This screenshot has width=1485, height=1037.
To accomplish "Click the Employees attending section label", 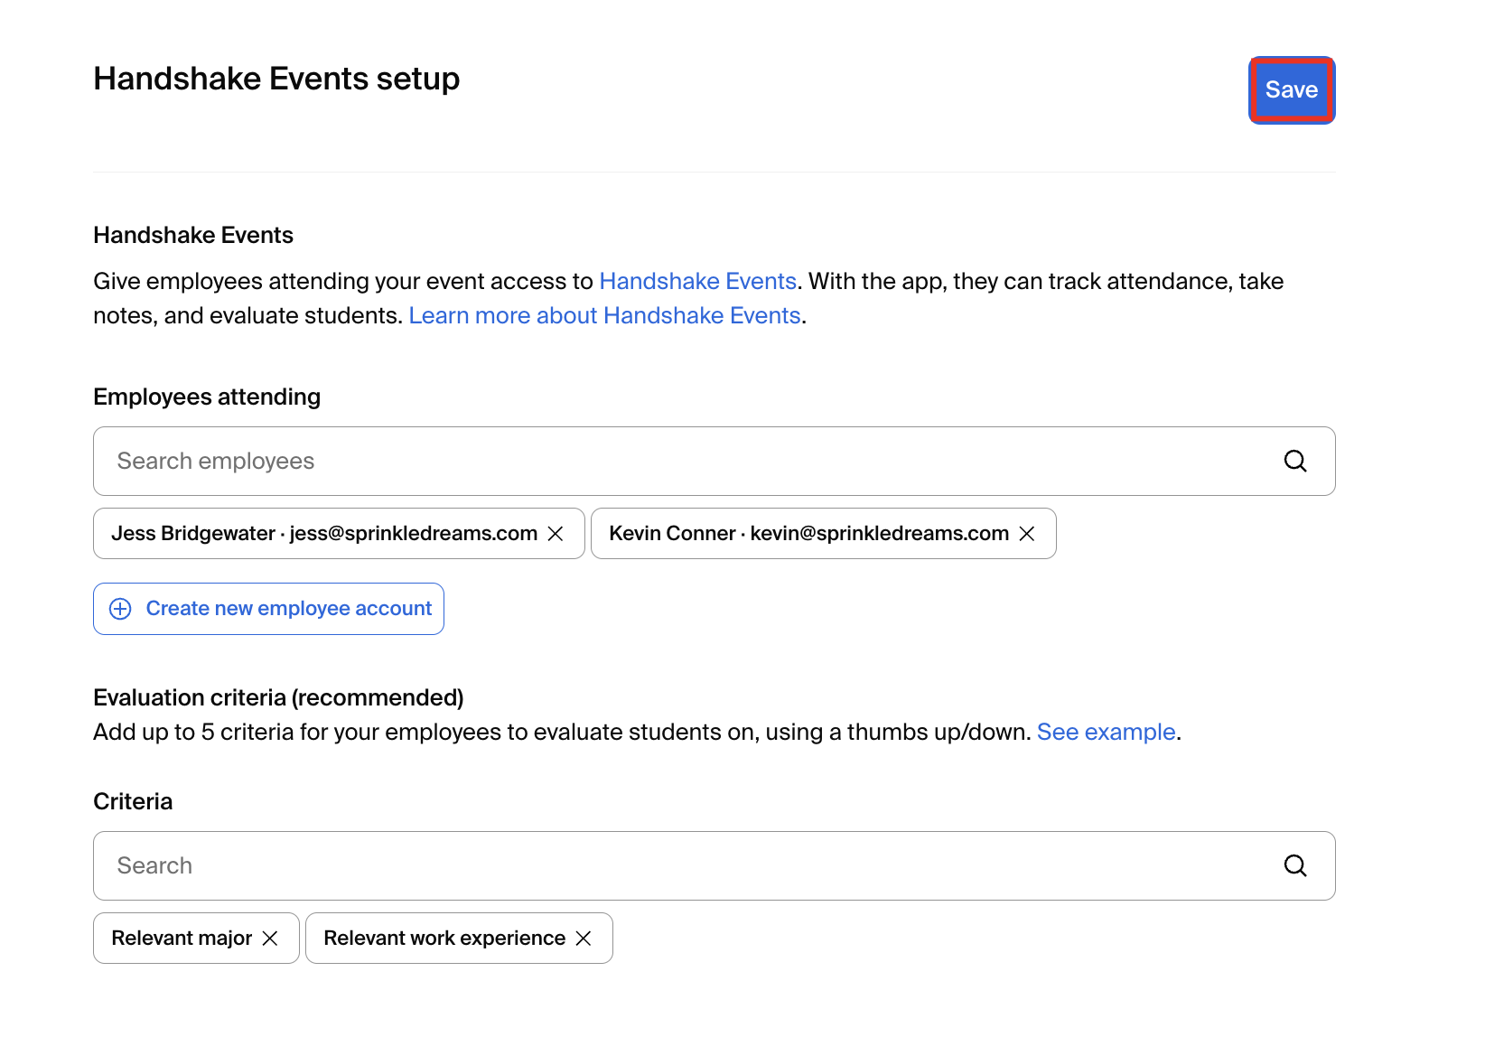I will 206,396.
